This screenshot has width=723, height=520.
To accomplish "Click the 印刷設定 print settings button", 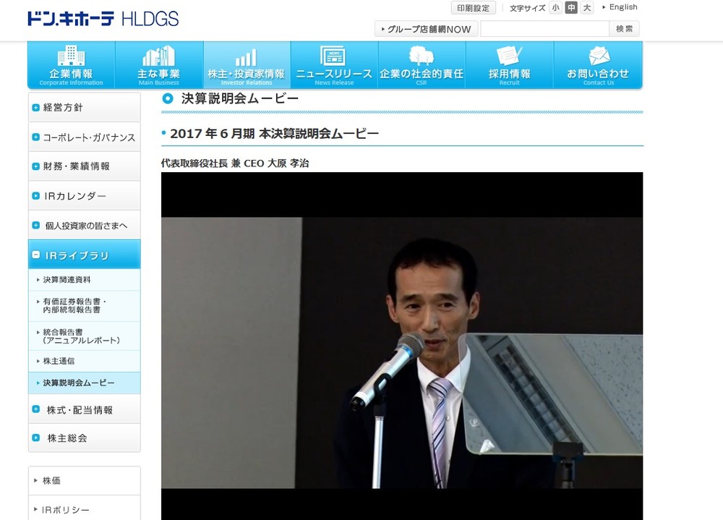I will (x=474, y=8).
